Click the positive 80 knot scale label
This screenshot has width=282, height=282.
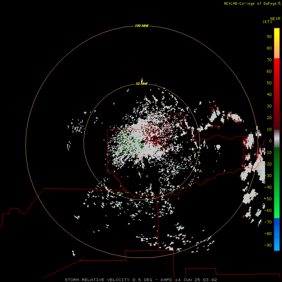point(269,48)
